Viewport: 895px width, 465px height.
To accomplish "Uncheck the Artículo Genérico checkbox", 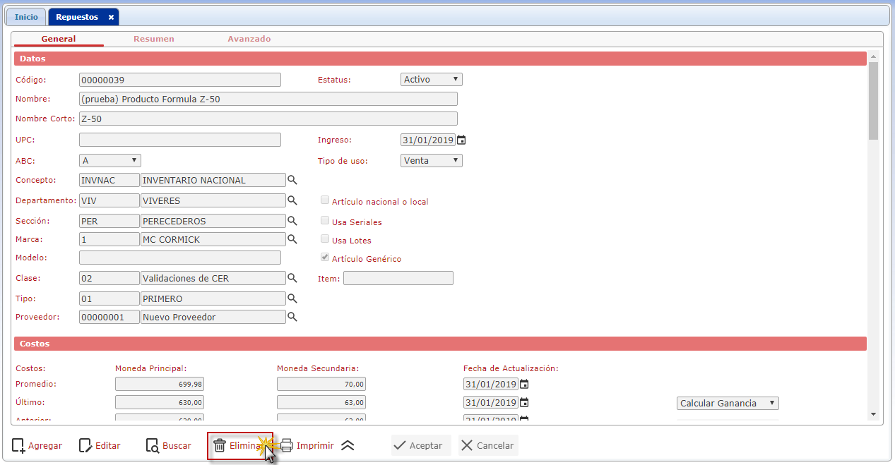I will pyautogui.click(x=325, y=258).
